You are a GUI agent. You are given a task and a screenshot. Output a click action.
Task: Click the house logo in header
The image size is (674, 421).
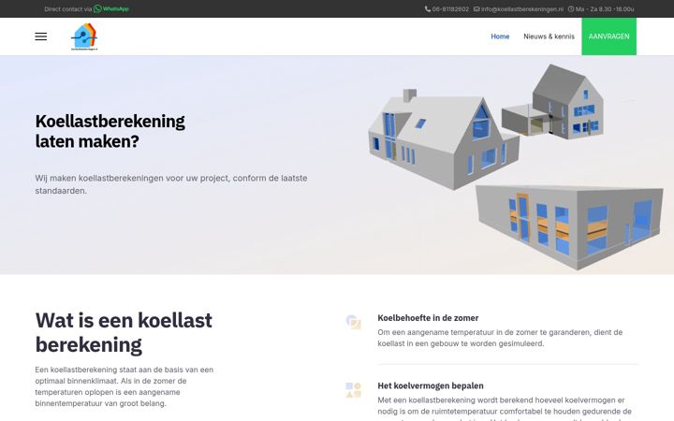pyautogui.click(x=84, y=36)
